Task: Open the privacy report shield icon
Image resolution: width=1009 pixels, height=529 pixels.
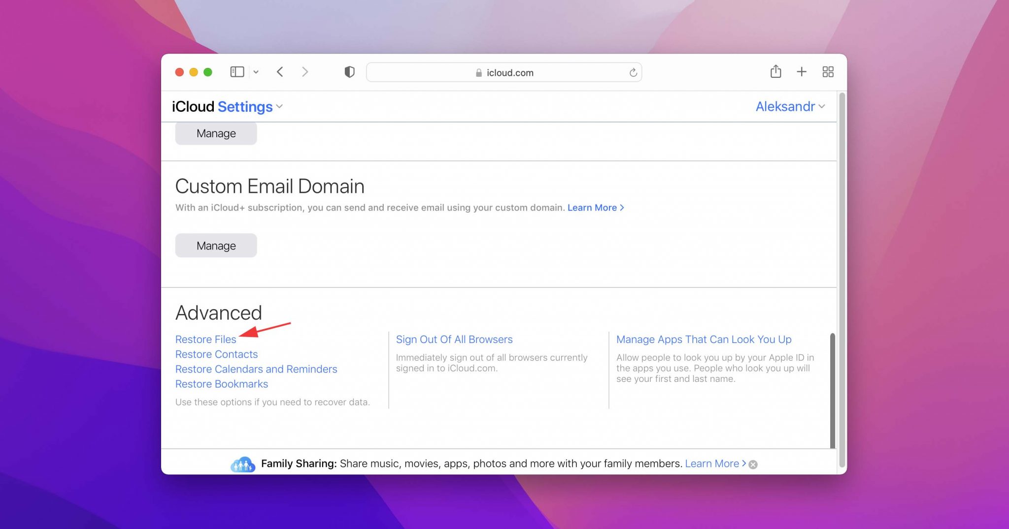Action: tap(349, 72)
